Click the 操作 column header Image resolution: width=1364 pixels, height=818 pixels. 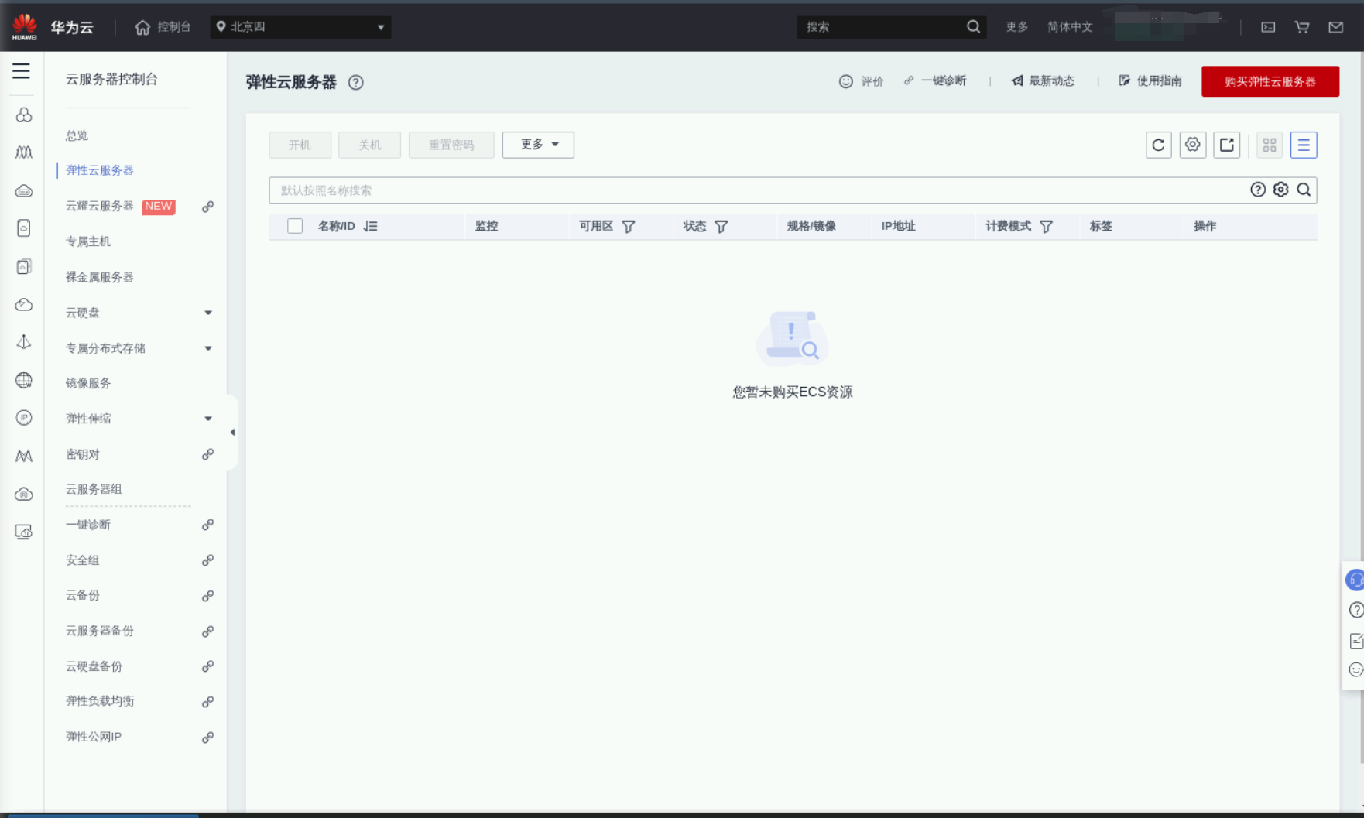pyautogui.click(x=1205, y=226)
